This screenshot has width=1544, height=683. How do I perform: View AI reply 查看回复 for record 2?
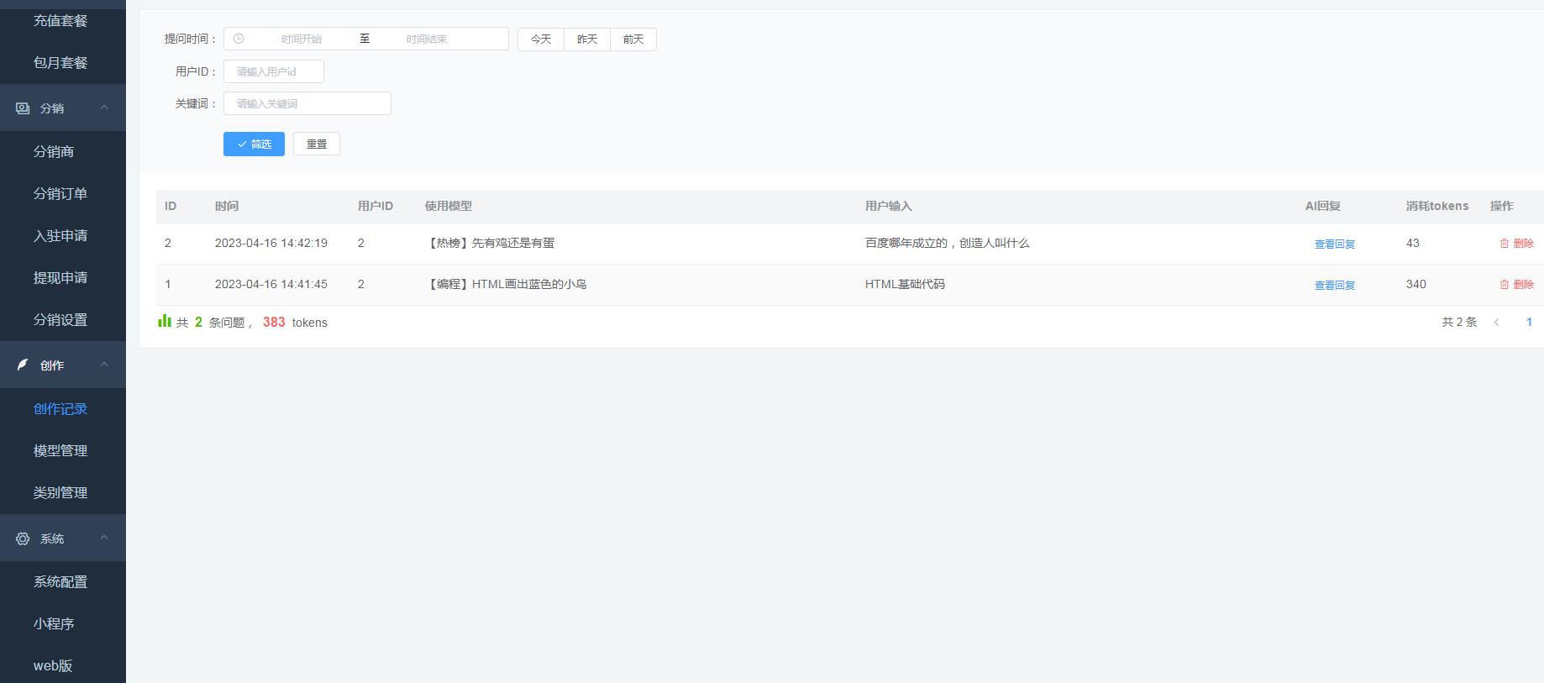coord(1335,244)
